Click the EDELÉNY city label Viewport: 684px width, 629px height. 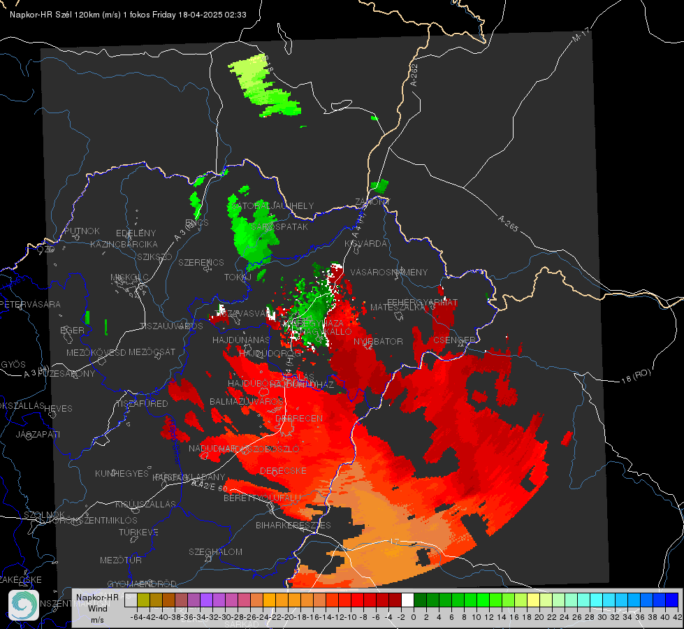[136, 233]
